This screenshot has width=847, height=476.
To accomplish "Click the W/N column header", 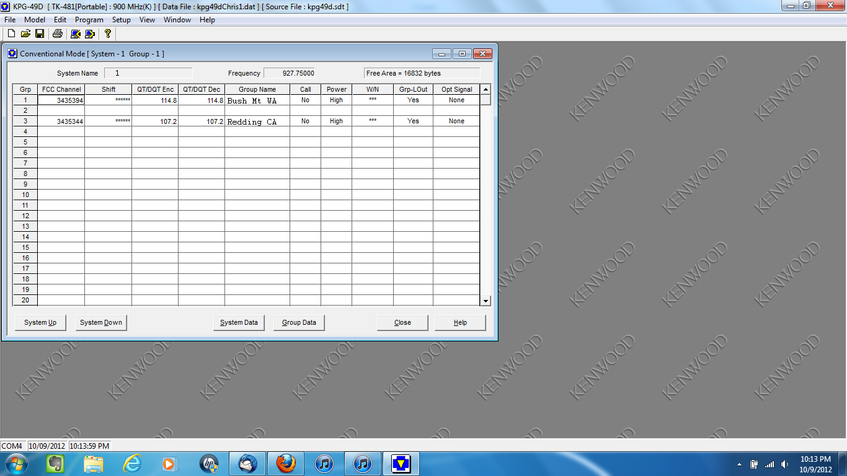I will click(x=373, y=89).
